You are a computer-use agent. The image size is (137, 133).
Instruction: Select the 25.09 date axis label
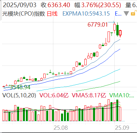click(x=122, y=128)
